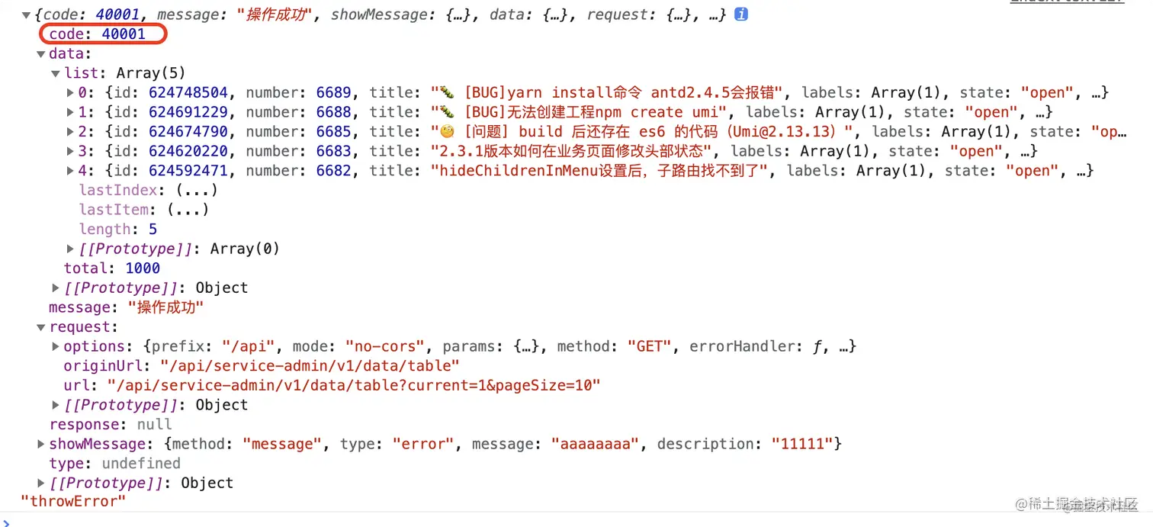Expand [[Prototype]]: Object below type: undefined
This screenshot has height=527, width=1153.
pos(41,483)
